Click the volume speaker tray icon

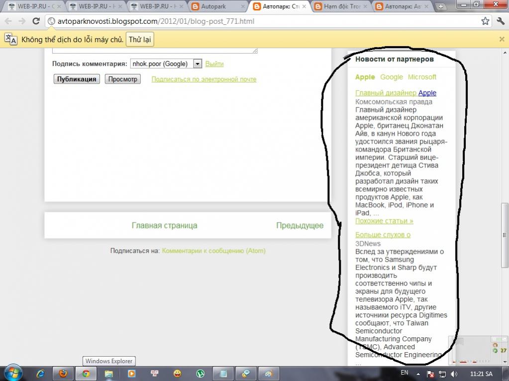click(454, 374)
